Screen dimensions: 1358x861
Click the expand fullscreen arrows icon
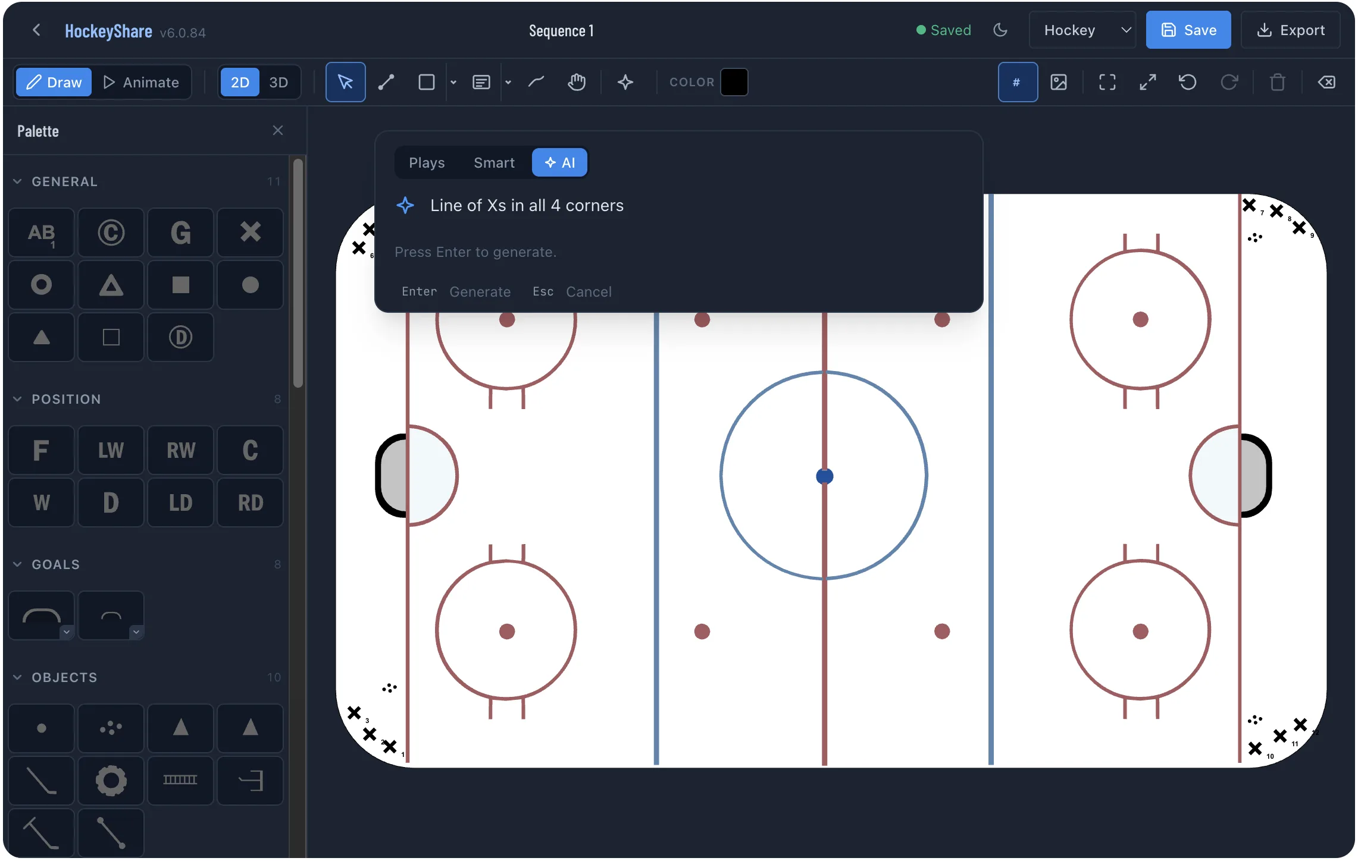click(x=1148, y=82)
